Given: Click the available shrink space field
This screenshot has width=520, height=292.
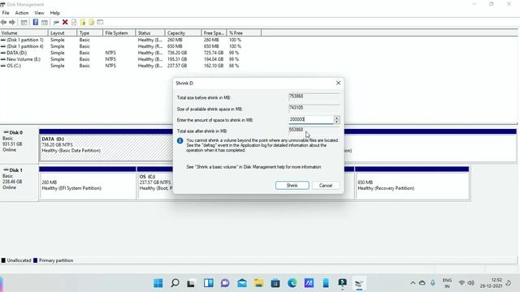Looking at the screenshot, I should [x=314, y=108].
